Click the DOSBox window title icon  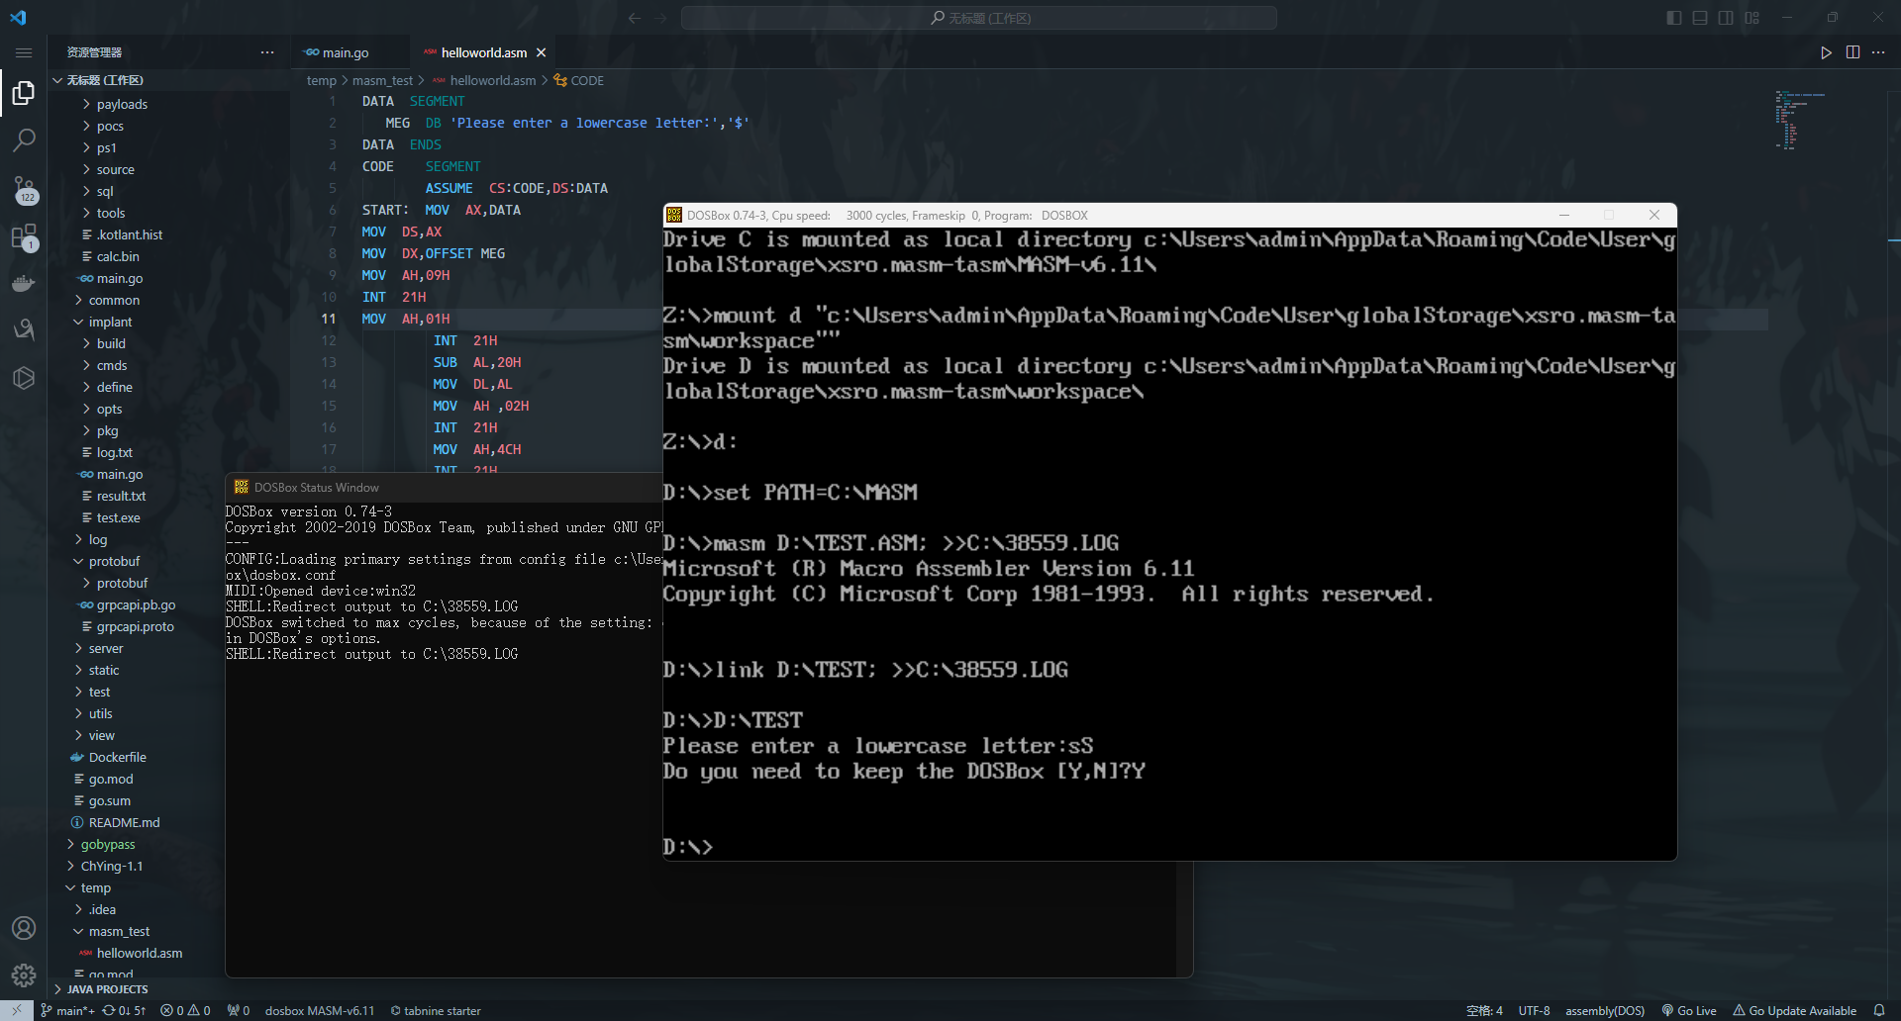pyautogui.click(x=674, y=215)
